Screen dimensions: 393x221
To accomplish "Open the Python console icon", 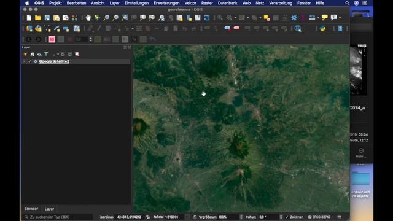I will (x=322, y=29).
